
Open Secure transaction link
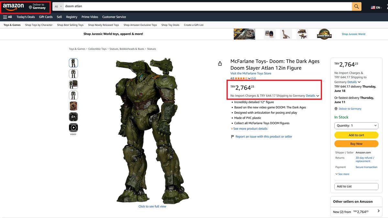point(366,167)
